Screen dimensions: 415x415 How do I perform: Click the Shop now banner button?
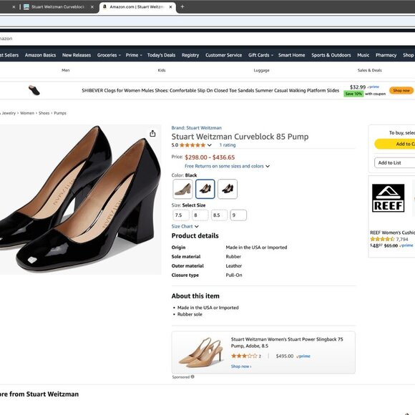(401, 91)
